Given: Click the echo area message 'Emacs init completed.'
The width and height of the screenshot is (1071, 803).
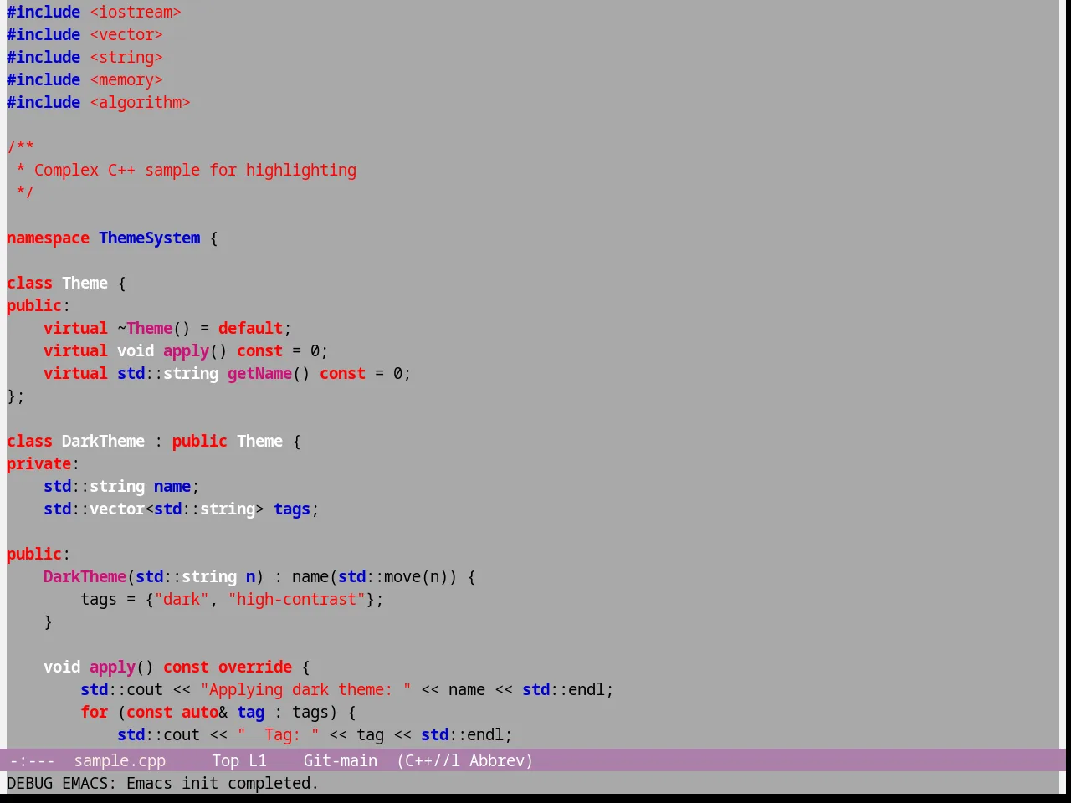Looking at the screenshot, I should click(x=223, y=784).
